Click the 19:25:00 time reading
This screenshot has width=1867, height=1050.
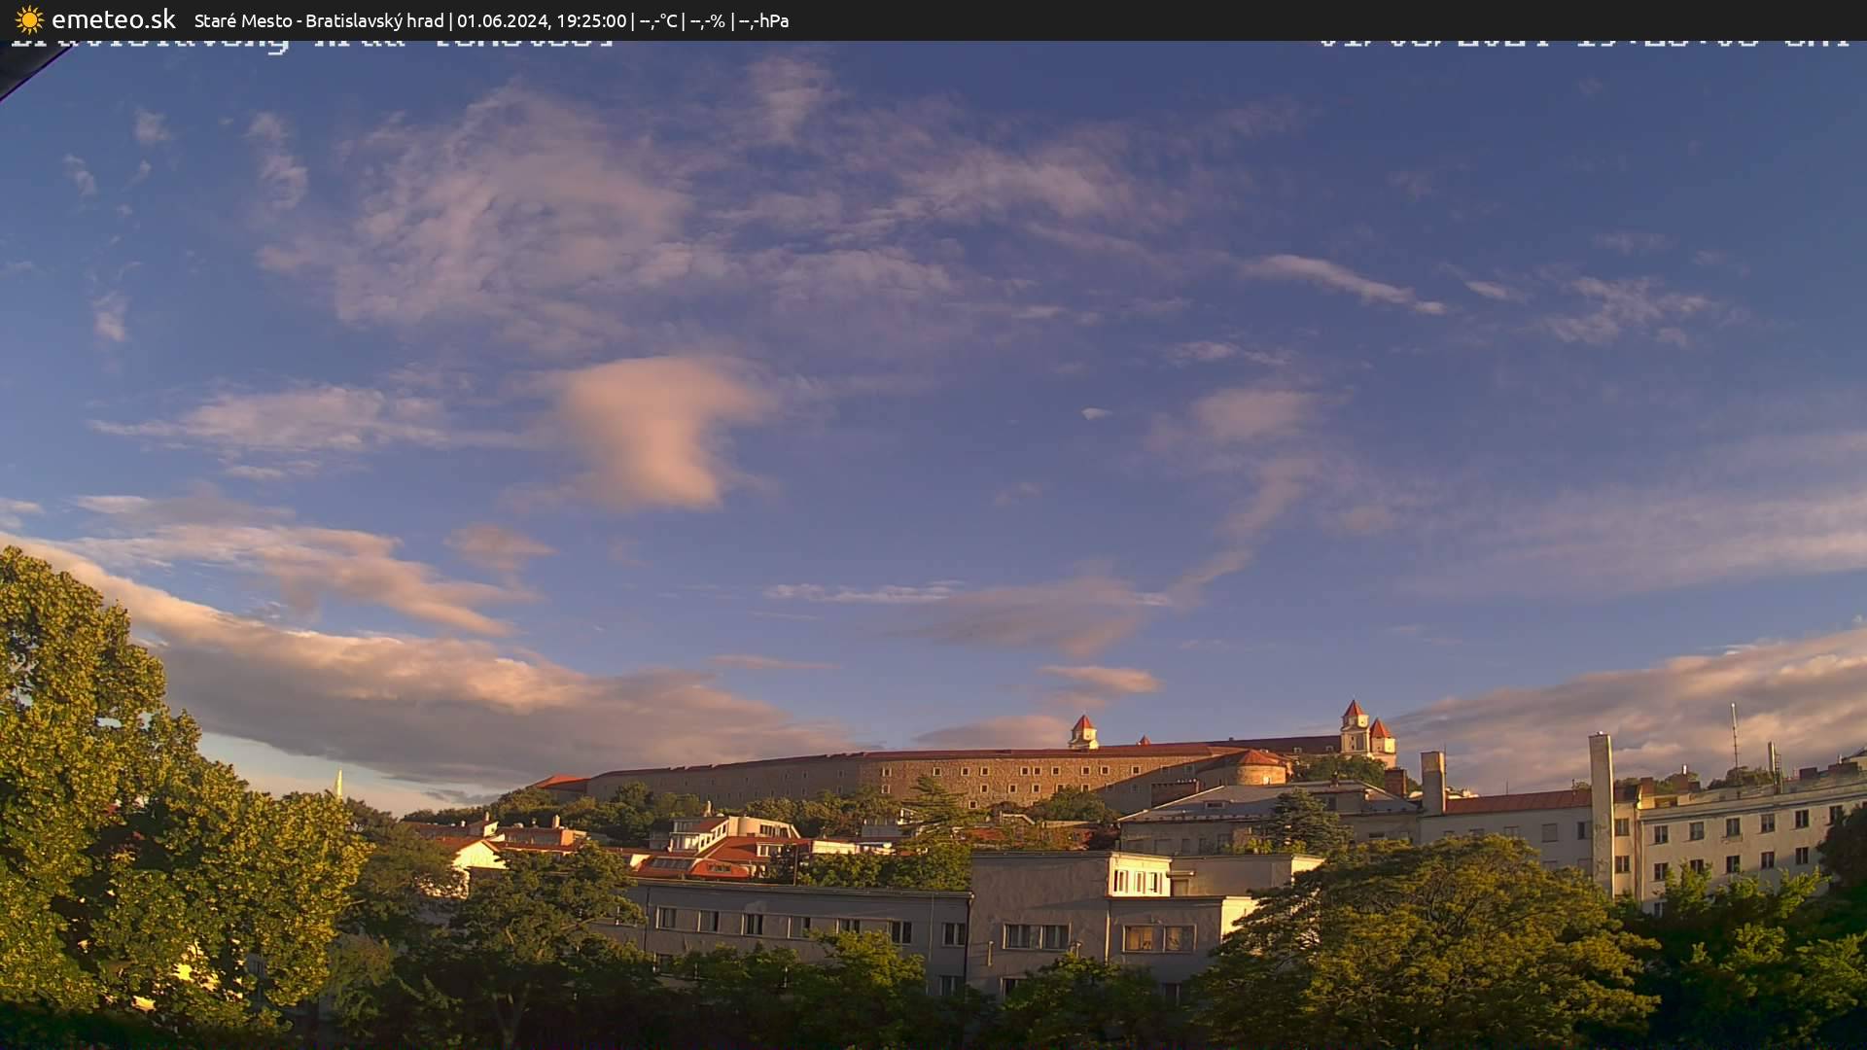[590, 20]
